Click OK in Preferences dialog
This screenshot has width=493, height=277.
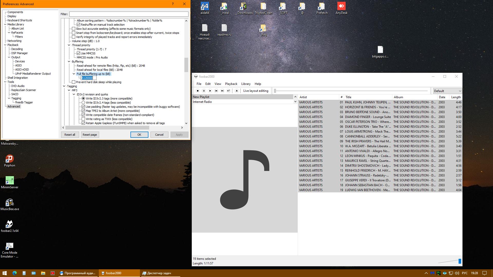[139, 135]
